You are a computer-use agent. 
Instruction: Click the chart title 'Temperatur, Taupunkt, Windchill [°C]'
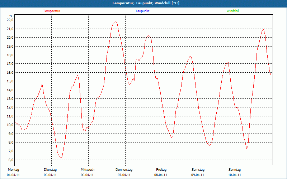pos(146,3)
